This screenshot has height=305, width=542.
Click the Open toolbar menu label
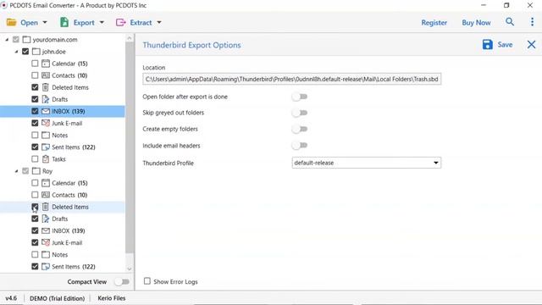click(x=29, y=23)
